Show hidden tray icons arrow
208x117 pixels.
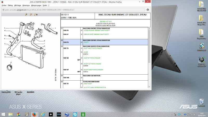[172, 114]
